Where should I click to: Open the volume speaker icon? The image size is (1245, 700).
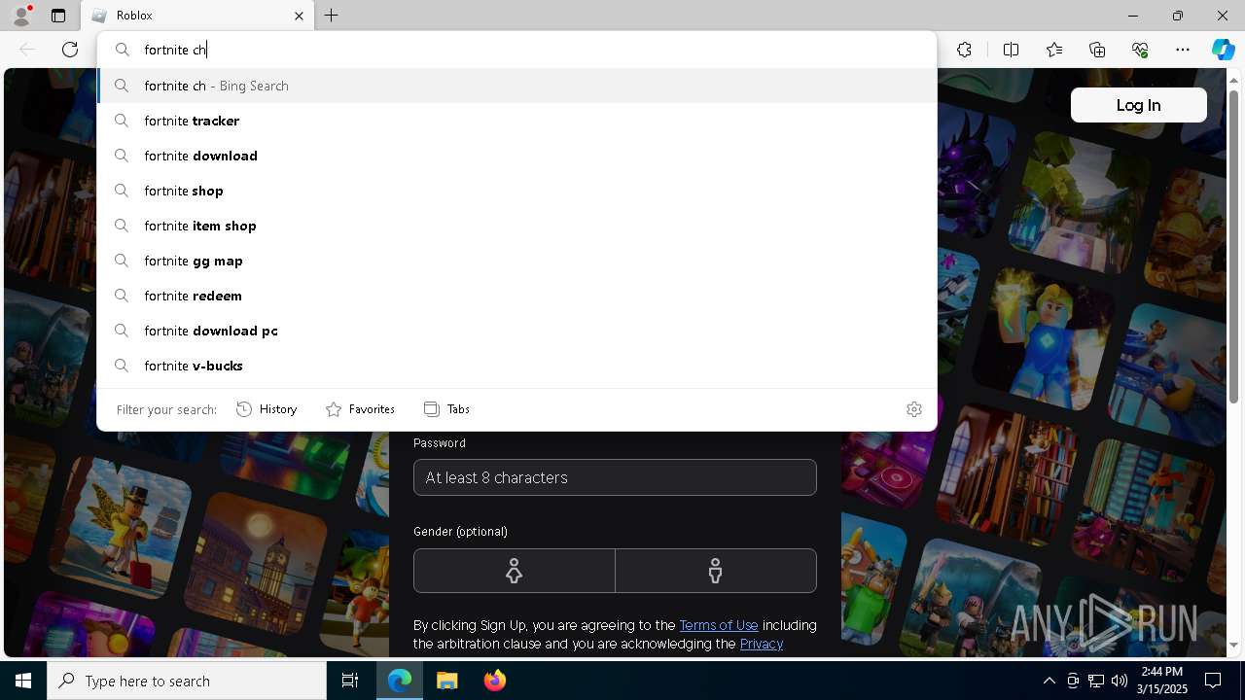[1119, 681]
